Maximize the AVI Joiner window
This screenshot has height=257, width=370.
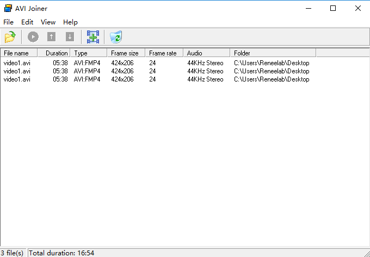pyautogui.click(x=332, y=8)
